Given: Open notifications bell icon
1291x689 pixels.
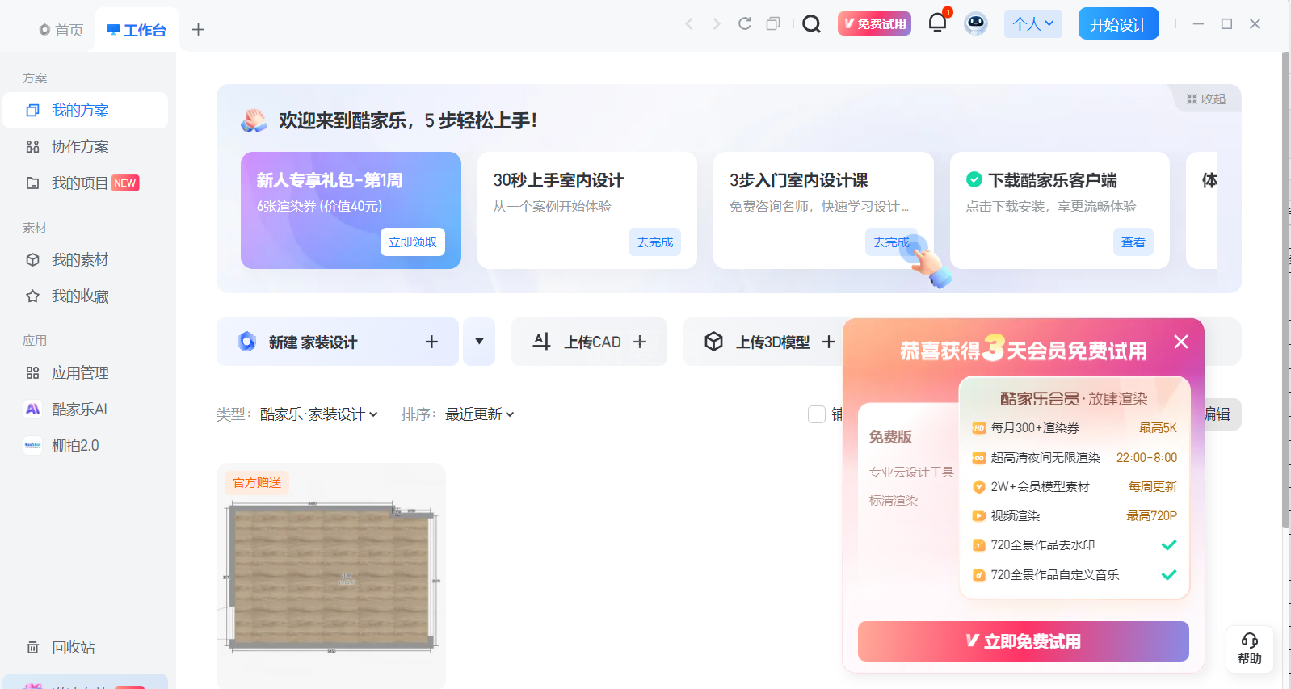Looking at the screenshot, I should click(x=937, y=23).
